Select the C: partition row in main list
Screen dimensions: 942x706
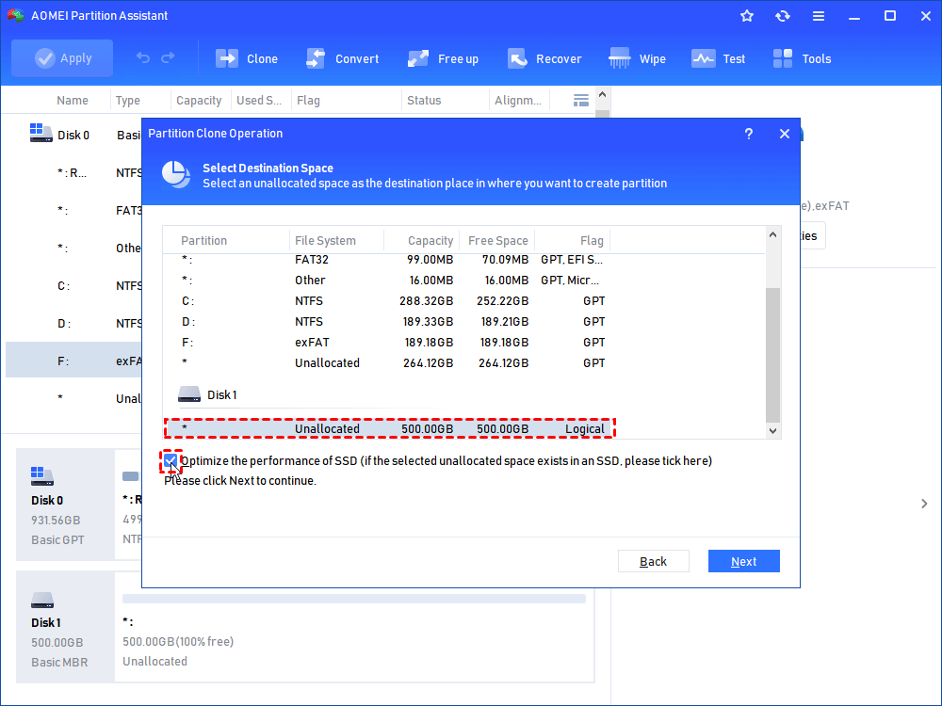click(x=73, y=286)
